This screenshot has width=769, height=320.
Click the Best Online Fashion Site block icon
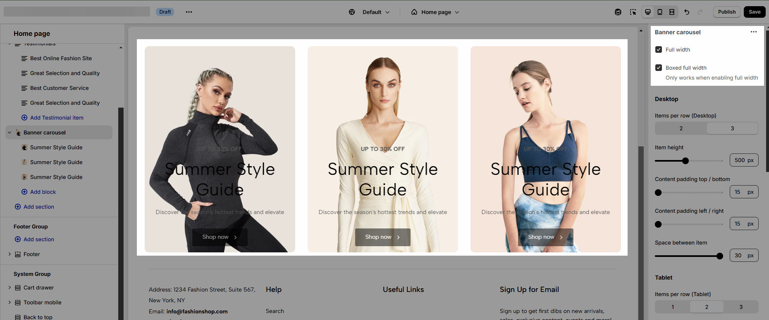click(24, 59)
